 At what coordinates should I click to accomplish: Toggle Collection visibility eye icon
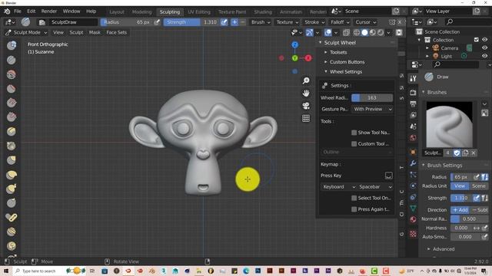pos(485,40)
